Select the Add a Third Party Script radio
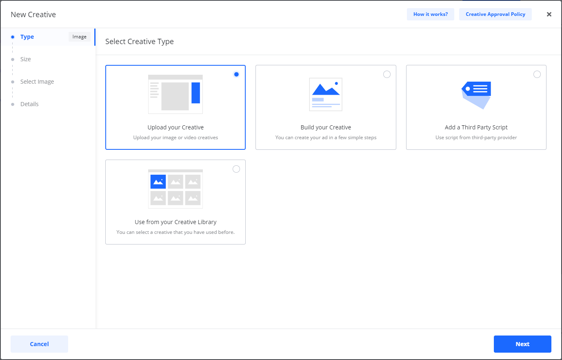 pos(537,74)
